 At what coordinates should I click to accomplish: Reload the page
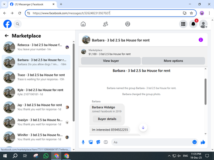click(x=20, y=13)
